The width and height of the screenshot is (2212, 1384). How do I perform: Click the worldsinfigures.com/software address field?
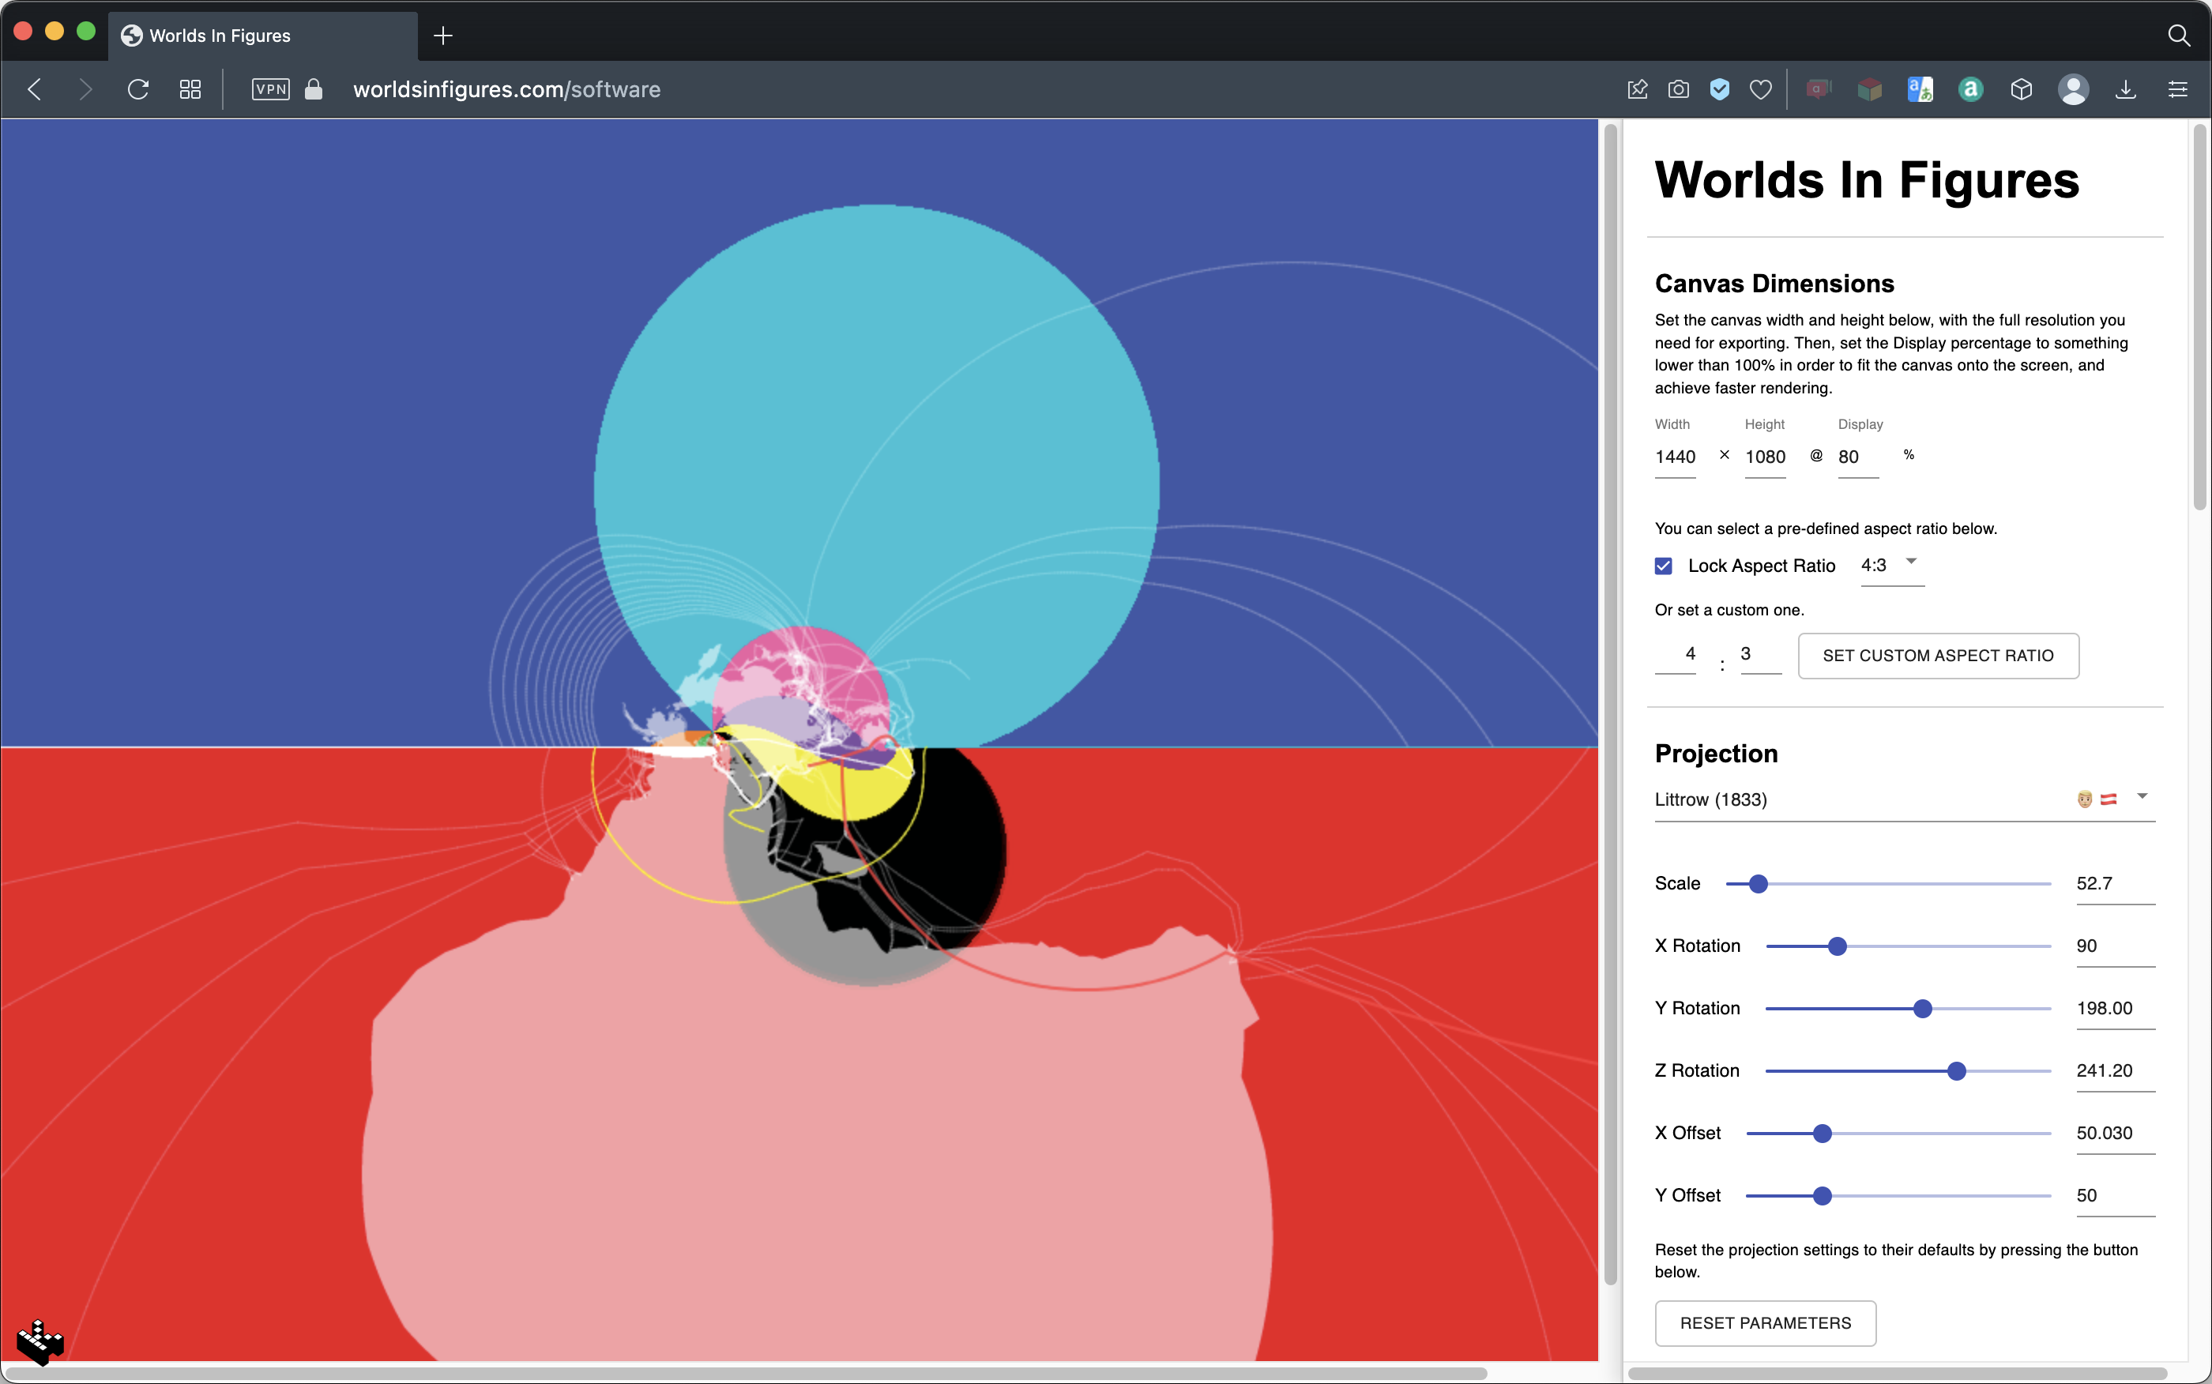(x=507, y=88)
